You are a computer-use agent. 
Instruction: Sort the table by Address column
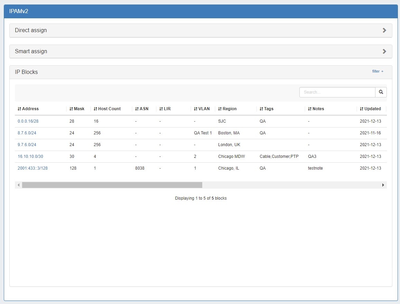(28, 109)
